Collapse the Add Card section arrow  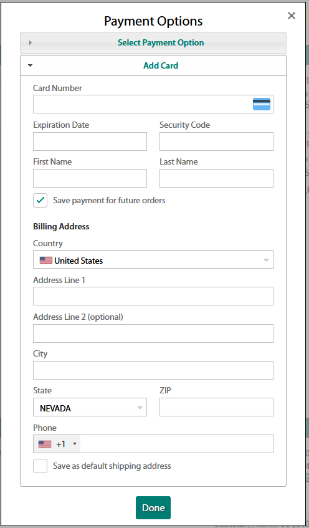(x=31, y=65)
